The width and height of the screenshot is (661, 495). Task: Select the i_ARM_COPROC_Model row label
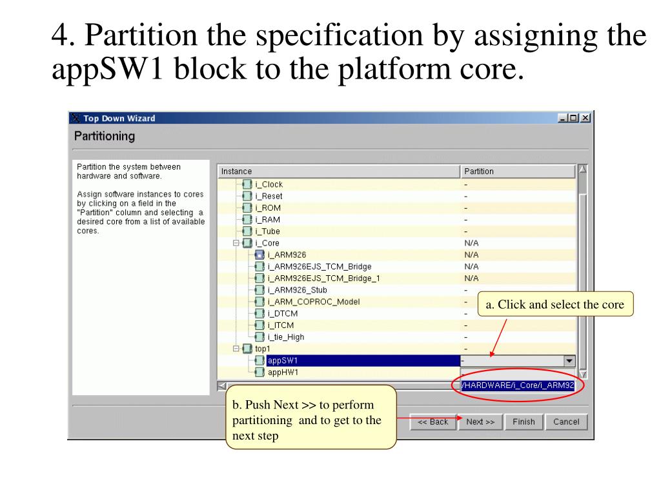point(314,302)
